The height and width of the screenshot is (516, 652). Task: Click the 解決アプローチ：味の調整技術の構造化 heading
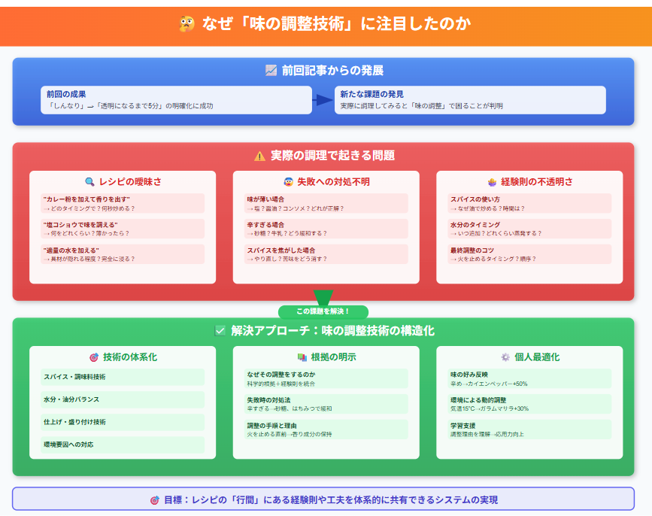pyautogui.click(x=332, y=330)
